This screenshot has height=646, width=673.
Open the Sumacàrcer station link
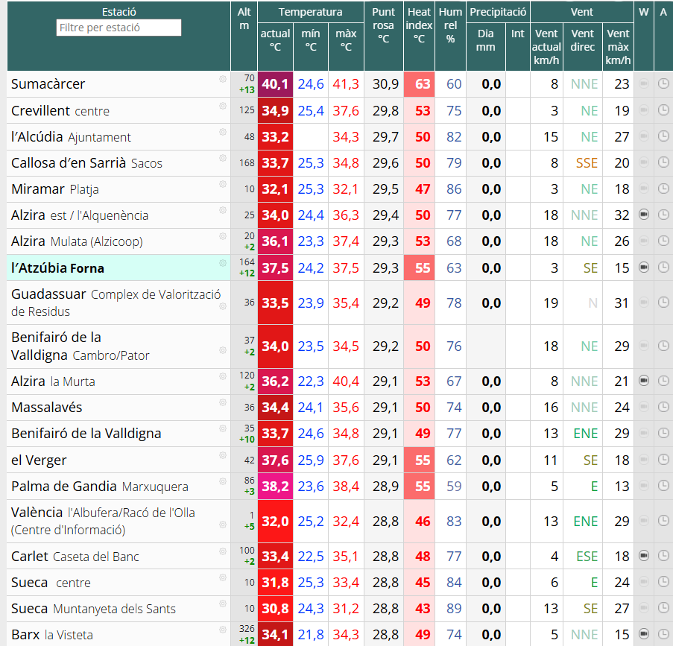48,84
